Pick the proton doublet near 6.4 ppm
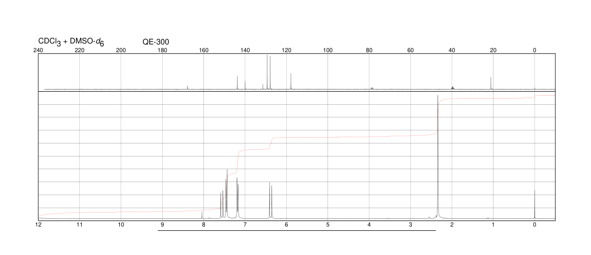This screenshot has width=591, height=255. [271, 200]
